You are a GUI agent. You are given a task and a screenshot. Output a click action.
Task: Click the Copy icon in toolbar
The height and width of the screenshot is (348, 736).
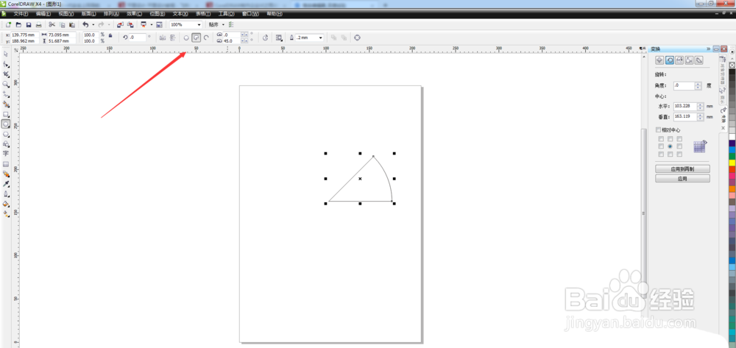coord(62,24)
